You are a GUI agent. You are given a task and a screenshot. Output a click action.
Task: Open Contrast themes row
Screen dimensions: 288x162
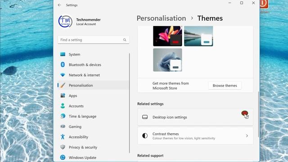[195, 136]
